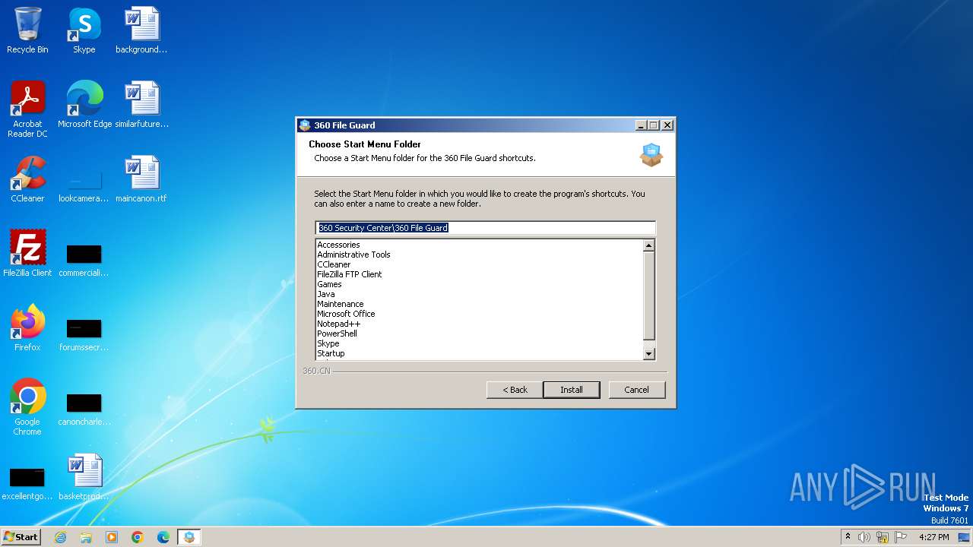
Task: Click the folder list scroll down arrow
Action: click(x=648, y=353)
